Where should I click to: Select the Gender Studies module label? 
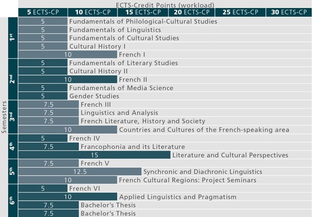pyautogui.click(x=94, y=96)
